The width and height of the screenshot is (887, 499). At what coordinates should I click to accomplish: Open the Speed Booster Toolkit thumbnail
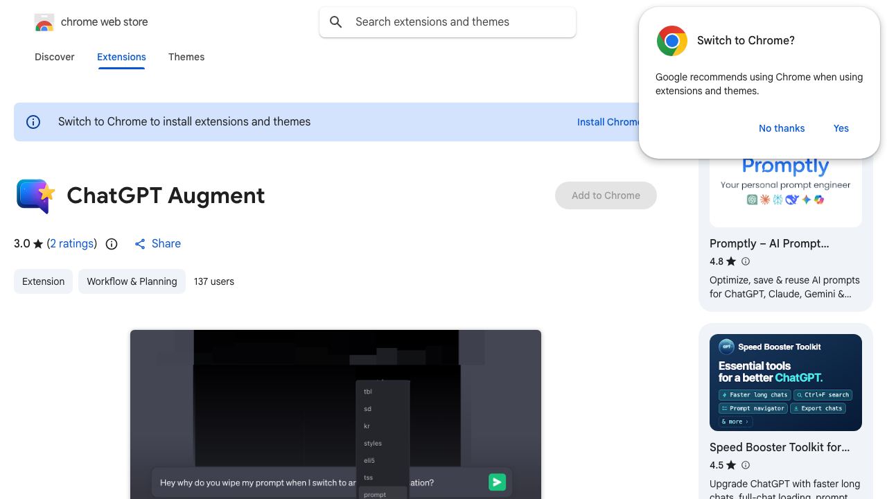[x=786, y=383]
